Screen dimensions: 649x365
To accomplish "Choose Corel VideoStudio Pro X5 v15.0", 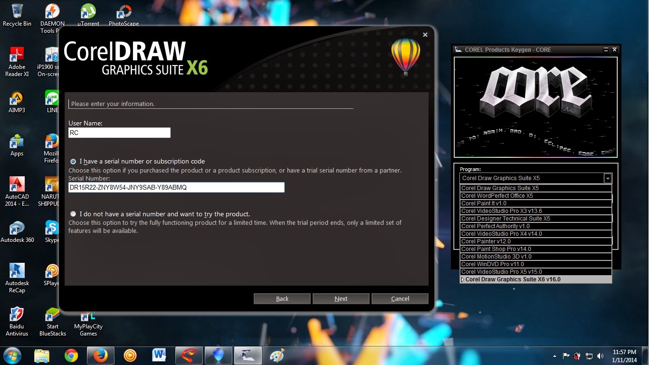I will point(536,272).
